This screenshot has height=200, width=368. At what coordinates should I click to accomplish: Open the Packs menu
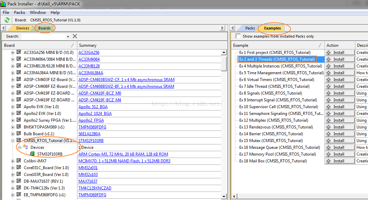point(19,12)
